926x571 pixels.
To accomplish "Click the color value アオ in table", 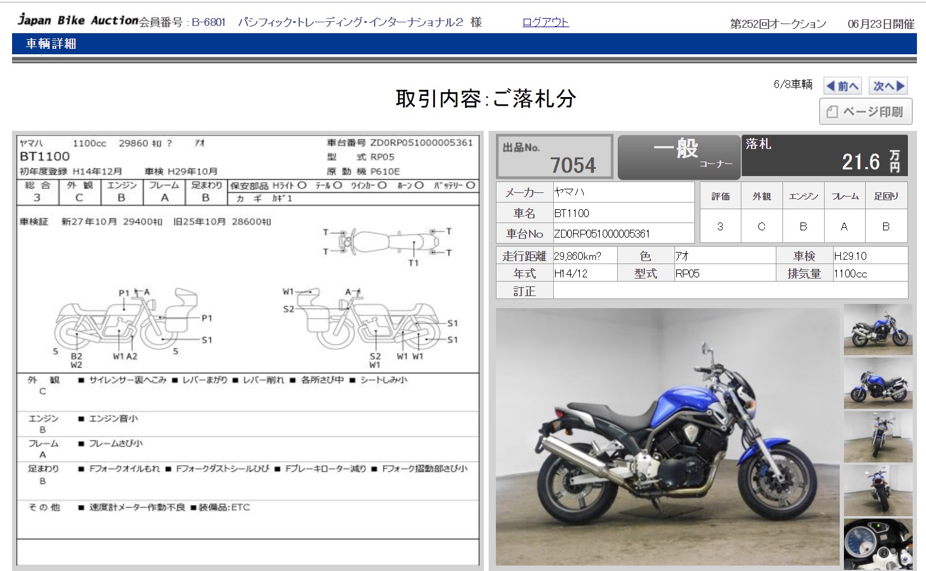I will pos(682,256).
